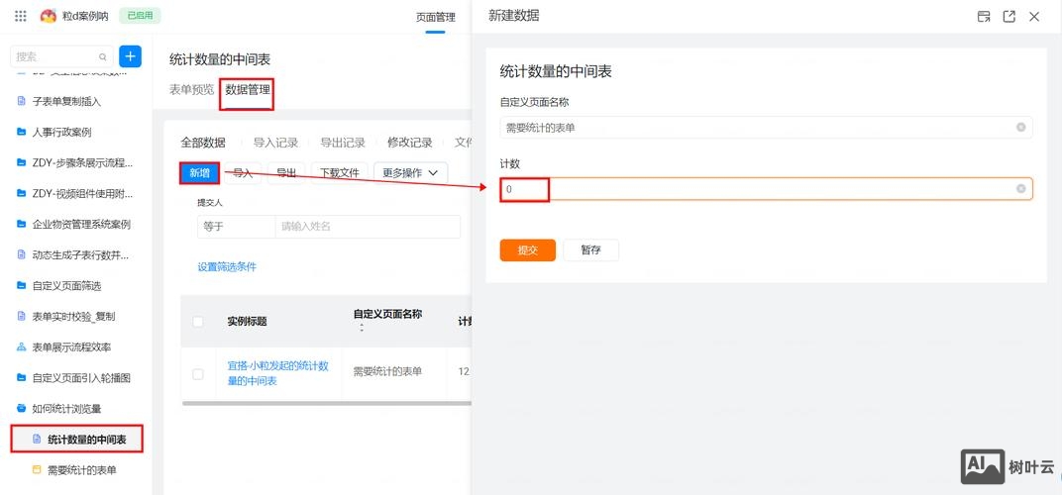Click the 12 count cell in the table

coord(464,372)
